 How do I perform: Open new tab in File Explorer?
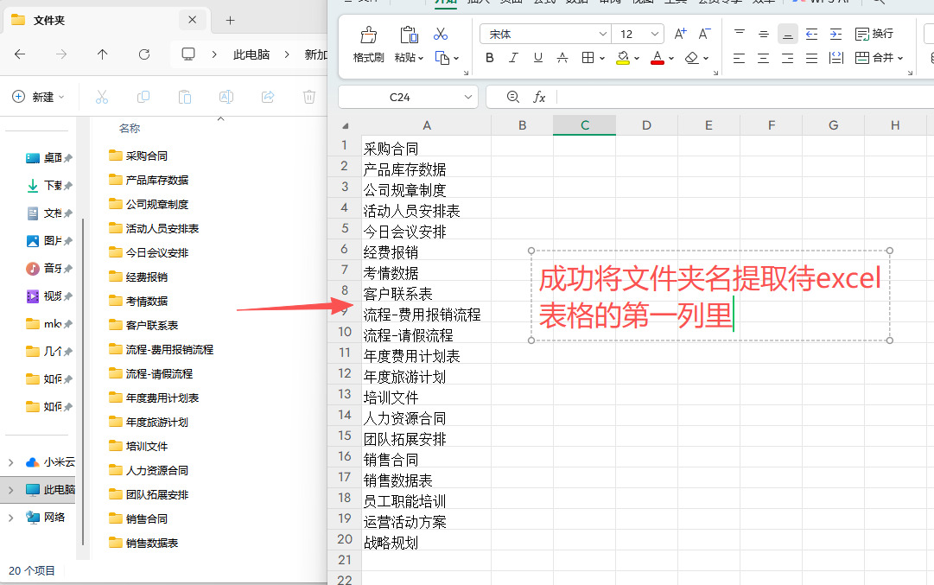coord(230,20)
